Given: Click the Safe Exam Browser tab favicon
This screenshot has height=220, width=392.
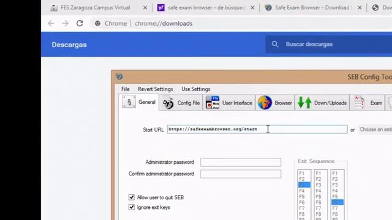Looking at the screenshot, I should point(268,8).
